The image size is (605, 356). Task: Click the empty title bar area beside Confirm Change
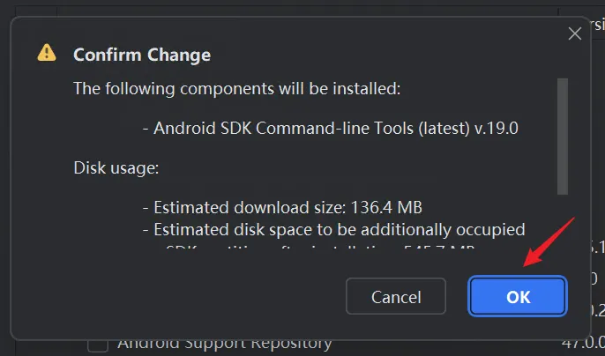386,54
